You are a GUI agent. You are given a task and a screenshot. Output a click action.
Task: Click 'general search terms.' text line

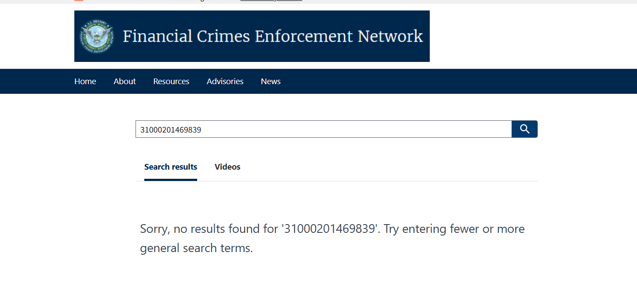(x=196, y=248)
